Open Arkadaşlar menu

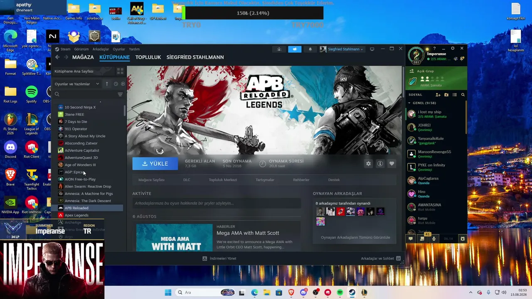click(x=101, y=49)
